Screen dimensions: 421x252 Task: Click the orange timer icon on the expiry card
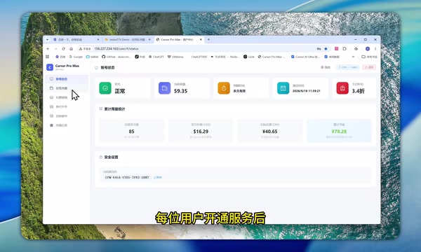(x=224, y=88)
